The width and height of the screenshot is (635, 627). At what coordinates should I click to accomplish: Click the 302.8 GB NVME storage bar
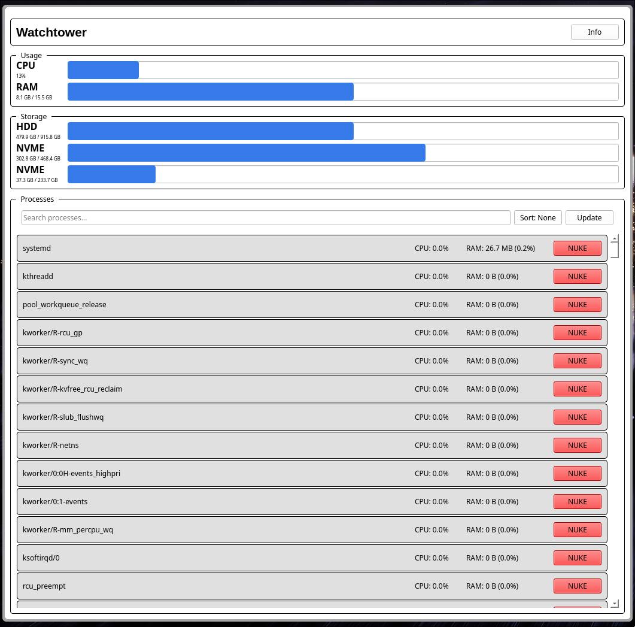[x=342, y=153]
